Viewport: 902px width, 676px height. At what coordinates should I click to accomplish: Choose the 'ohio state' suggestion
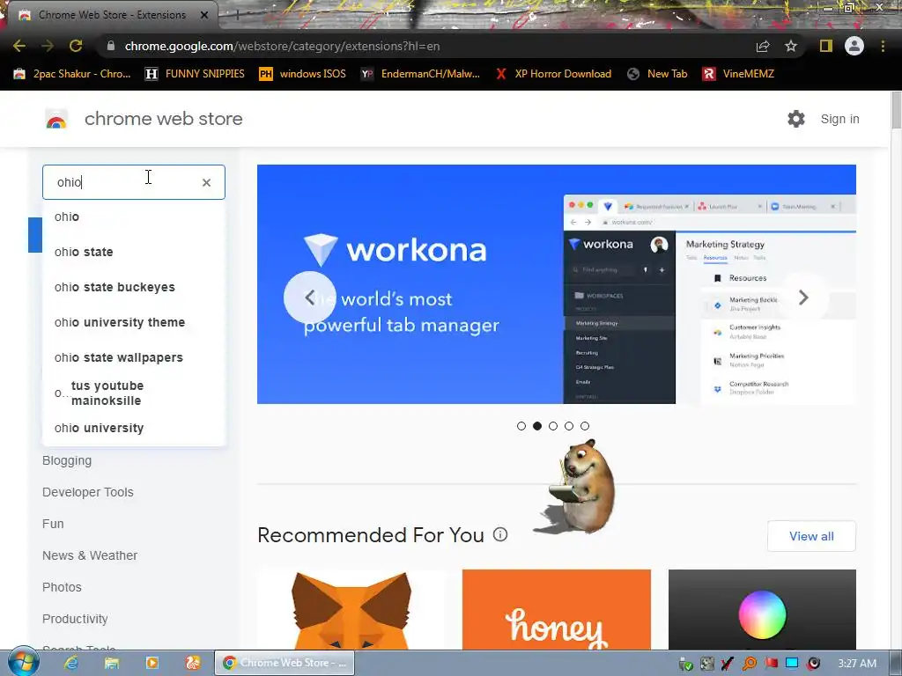coord(134,252)
